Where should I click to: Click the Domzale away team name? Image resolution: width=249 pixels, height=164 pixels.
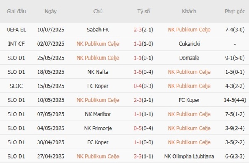189,58
